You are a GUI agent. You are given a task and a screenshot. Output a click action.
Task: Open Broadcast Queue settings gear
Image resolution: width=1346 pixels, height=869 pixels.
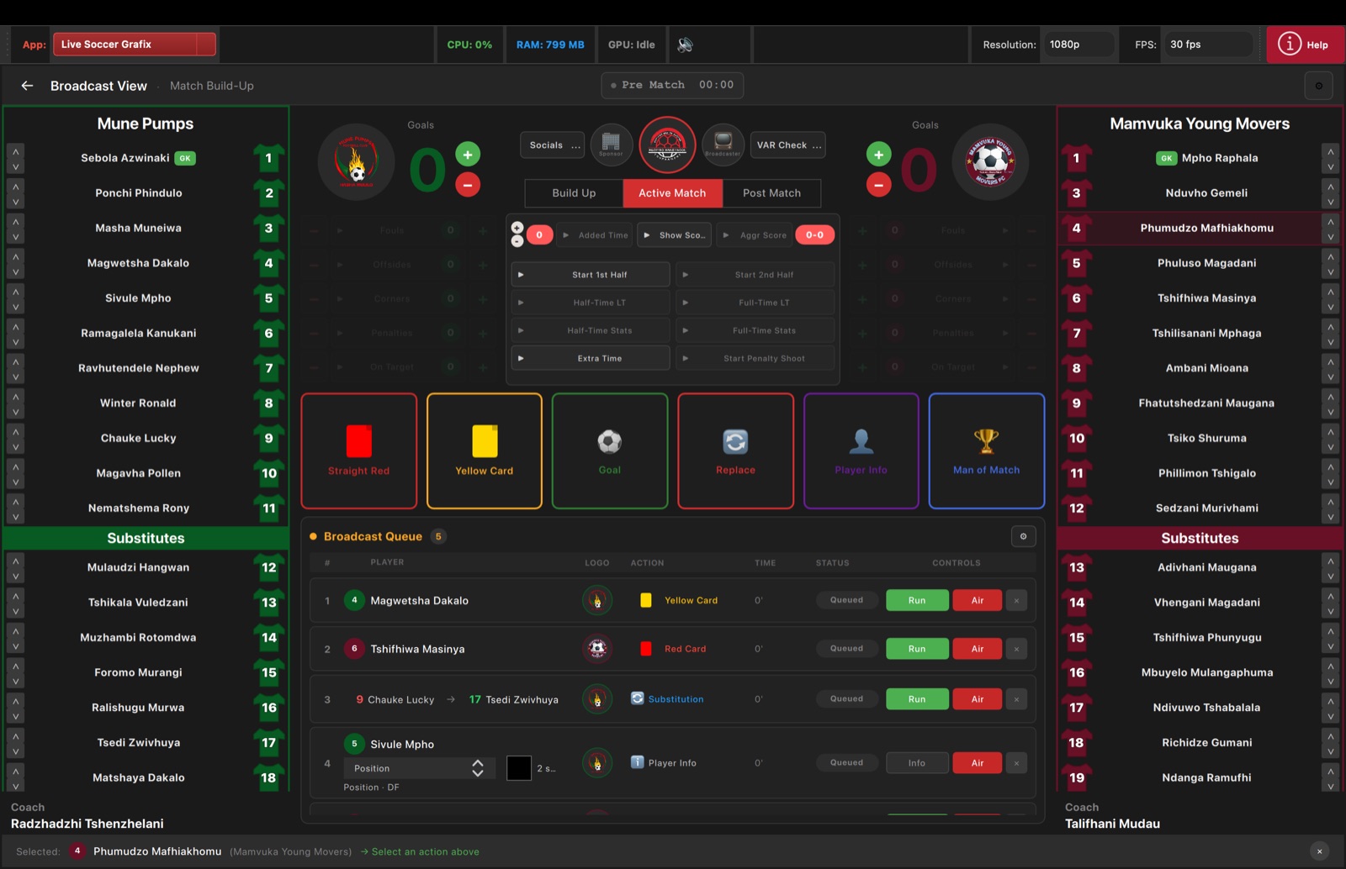coord(1023,536)
